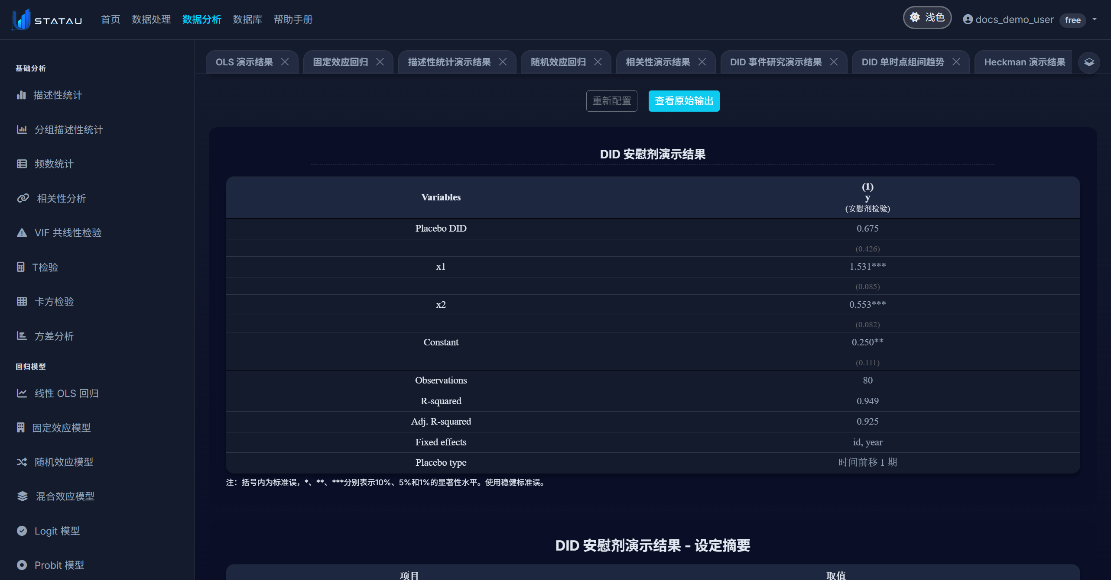Click the Placebo DID coefficient 0.675

867,228
